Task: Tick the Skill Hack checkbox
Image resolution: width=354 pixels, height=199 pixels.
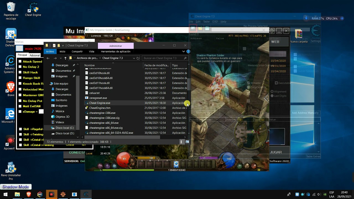Action: pyautogui.click(x=20, y=72)
